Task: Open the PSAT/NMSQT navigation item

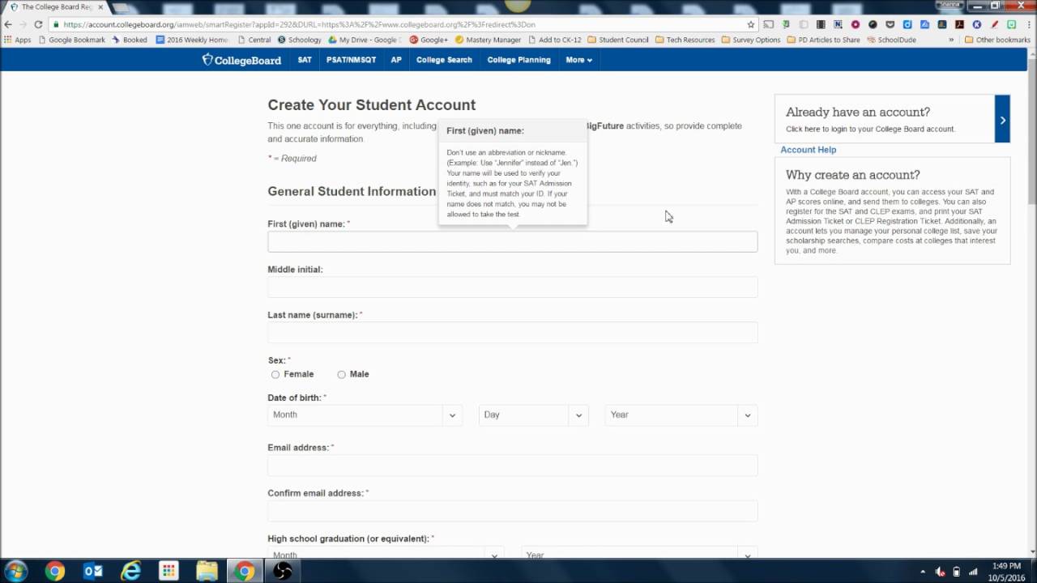Action: [351, 60]
